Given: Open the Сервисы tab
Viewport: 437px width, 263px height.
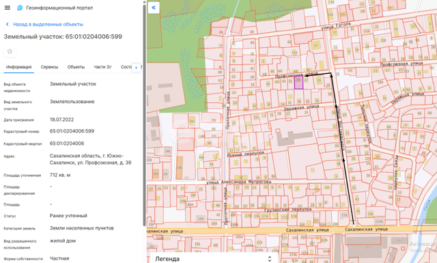Looking at the screenshot, I should (49, 67).
